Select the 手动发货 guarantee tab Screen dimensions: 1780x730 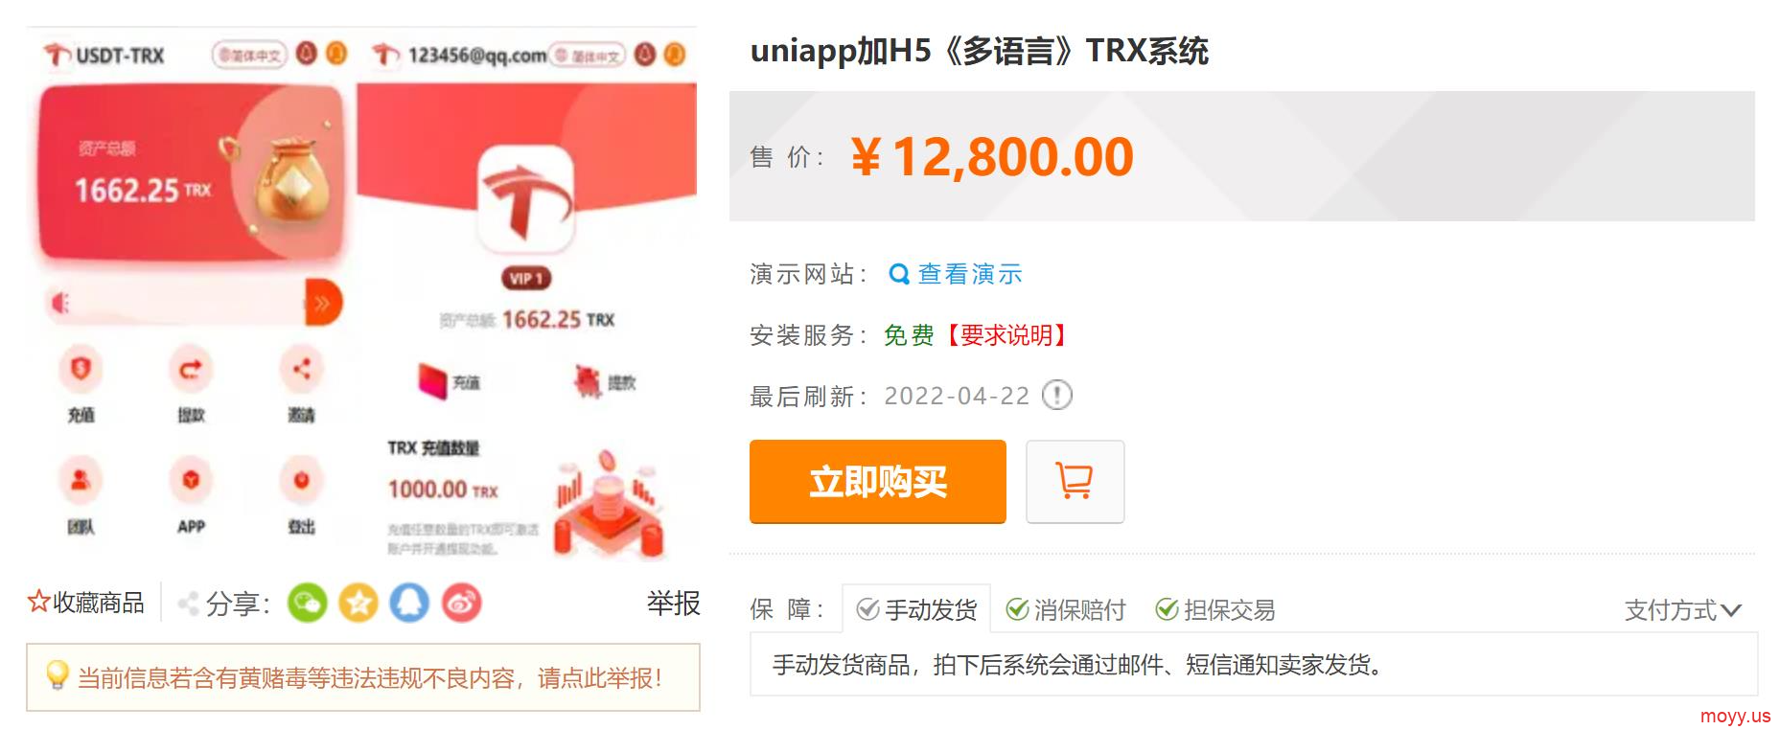point(916,609)
